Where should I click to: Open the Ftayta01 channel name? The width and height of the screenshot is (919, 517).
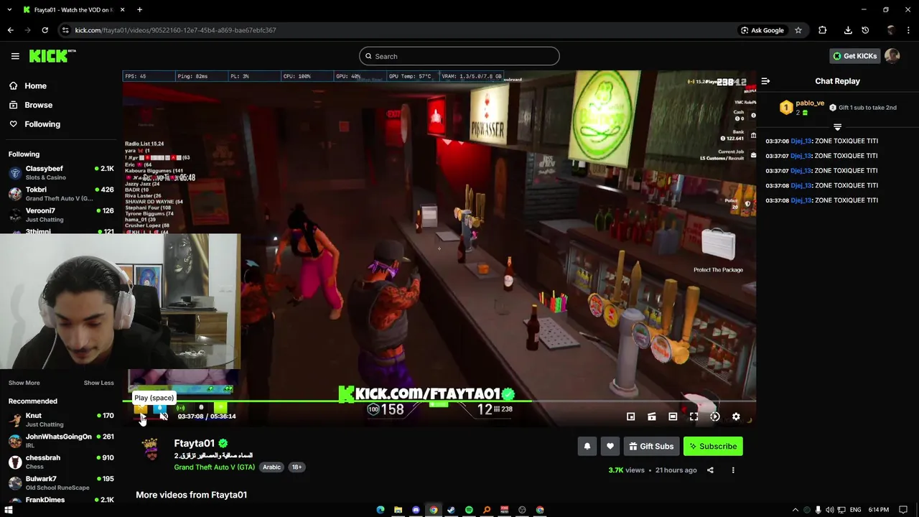click(195, 444)
